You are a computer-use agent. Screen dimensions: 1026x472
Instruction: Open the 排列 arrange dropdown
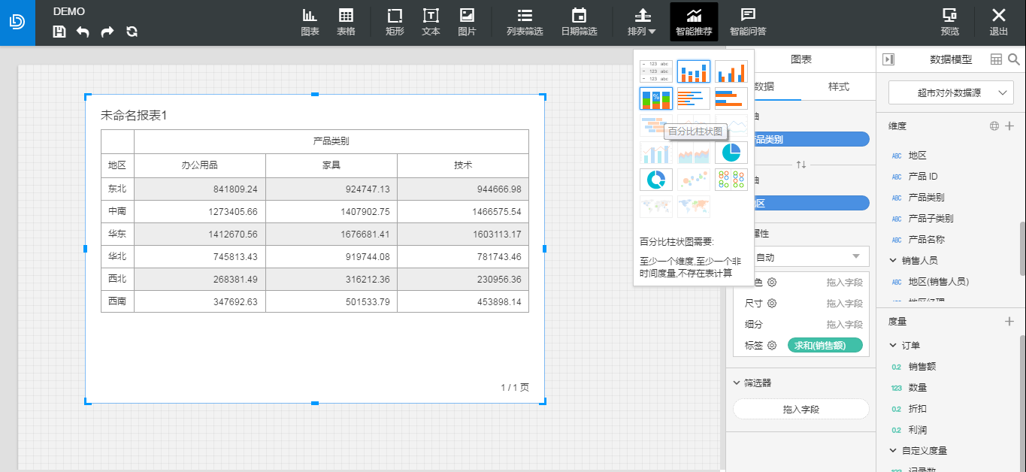pyautogui.click(x=642, y=23)
